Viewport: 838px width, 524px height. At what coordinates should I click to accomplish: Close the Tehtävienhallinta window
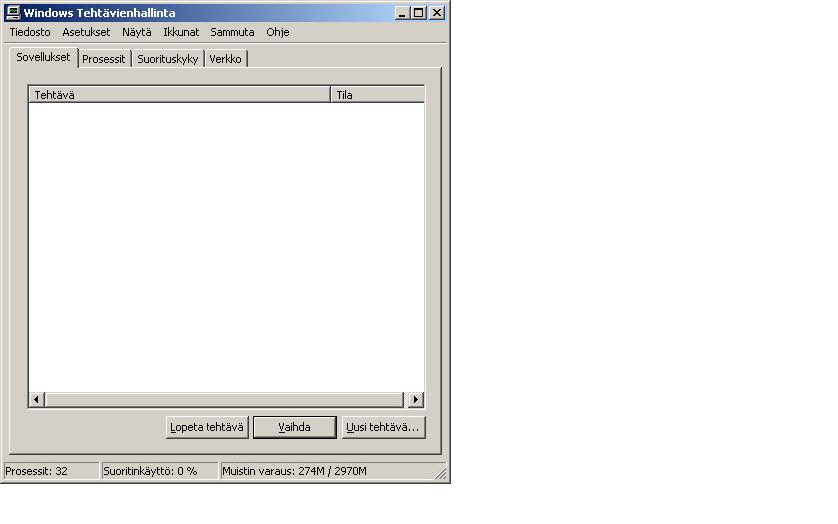[437, 13]
